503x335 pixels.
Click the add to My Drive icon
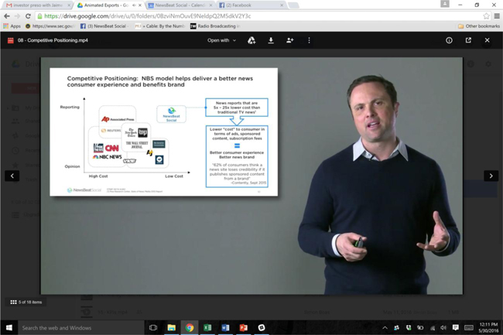pos(251,40)
